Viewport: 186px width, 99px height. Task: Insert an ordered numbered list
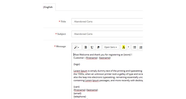pyautogui.click(x=141, y=47)
